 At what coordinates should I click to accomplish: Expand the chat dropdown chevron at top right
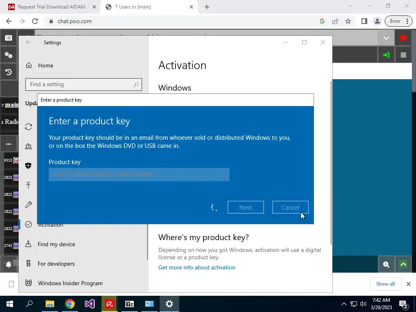386,38
